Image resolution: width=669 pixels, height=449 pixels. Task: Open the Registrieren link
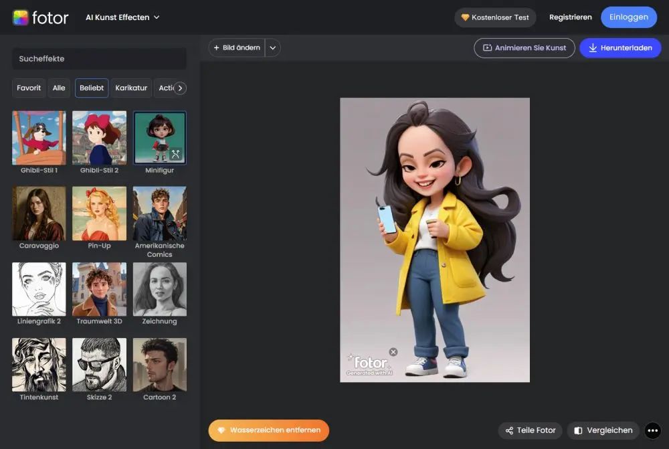pos(571,17)
